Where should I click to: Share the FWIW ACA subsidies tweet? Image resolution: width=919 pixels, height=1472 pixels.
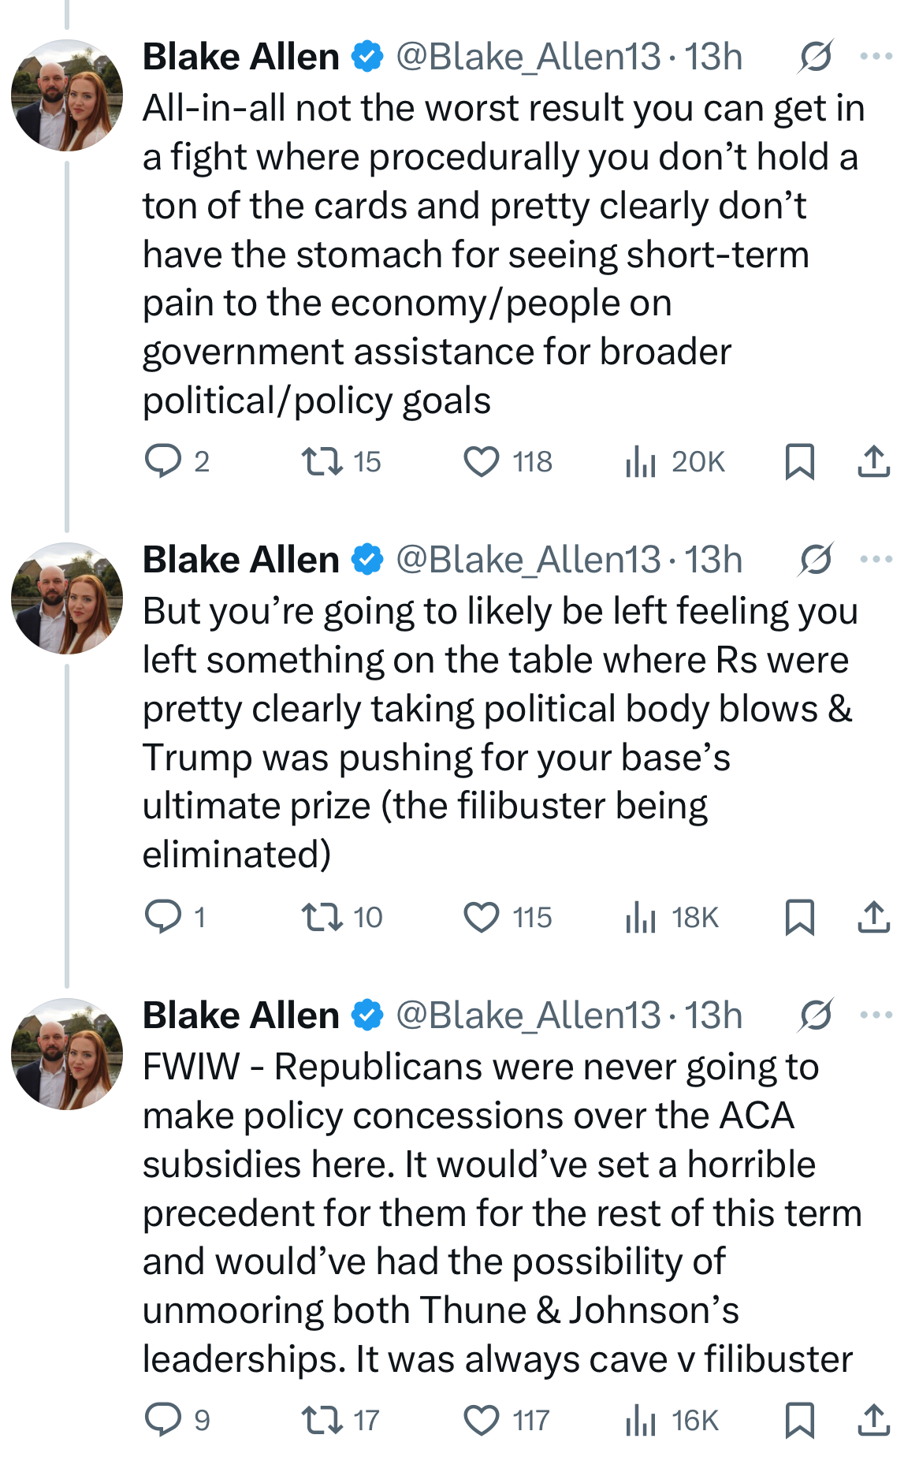873,1420
